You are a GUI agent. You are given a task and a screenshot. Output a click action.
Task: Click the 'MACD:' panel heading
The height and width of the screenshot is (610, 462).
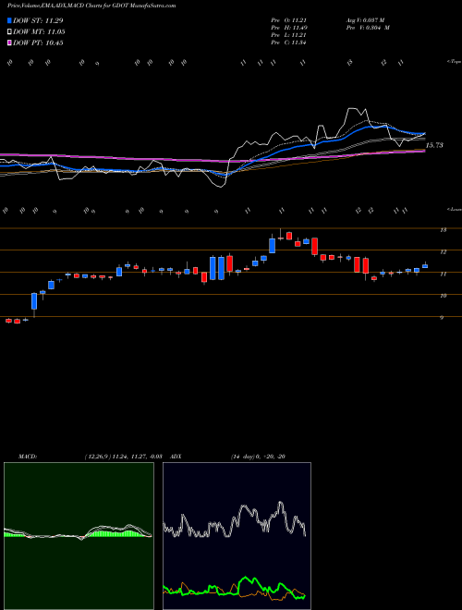point(28,457)
